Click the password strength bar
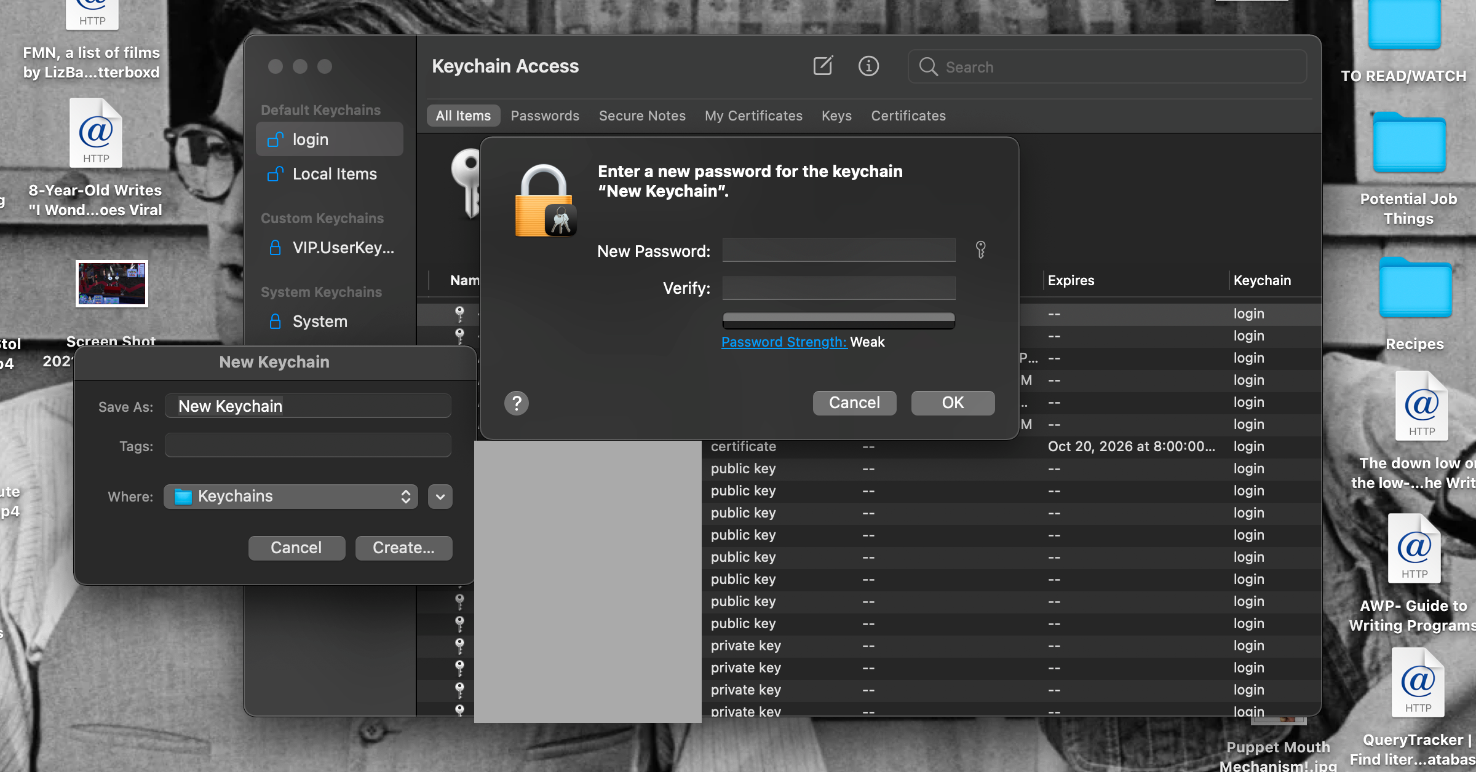 tap(838, 320)
